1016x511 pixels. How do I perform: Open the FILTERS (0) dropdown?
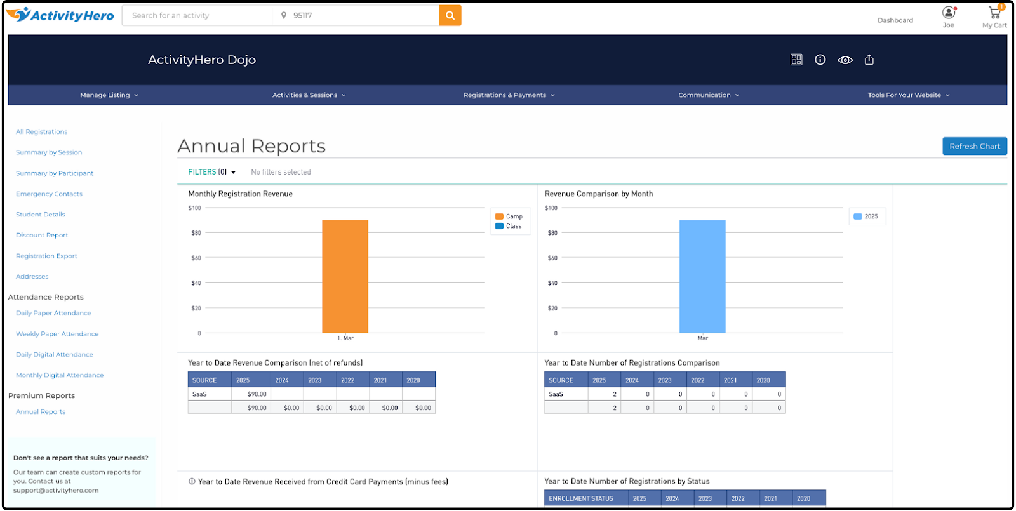[x=212, y=172]
